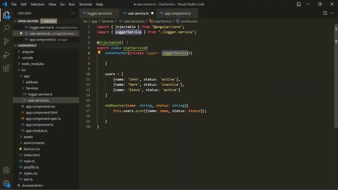Click the VS Code logo icon
This screenshot has width=338, height=190.
[x=5, y=4]
